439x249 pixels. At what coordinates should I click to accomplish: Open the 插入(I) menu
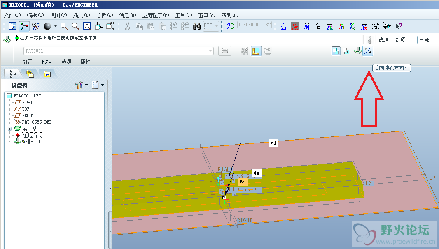82,15
